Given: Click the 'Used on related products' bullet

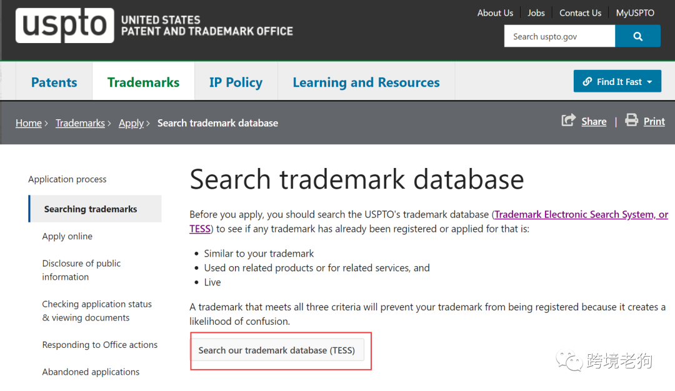Looking at the screenshot, I should tap(317, 267).
